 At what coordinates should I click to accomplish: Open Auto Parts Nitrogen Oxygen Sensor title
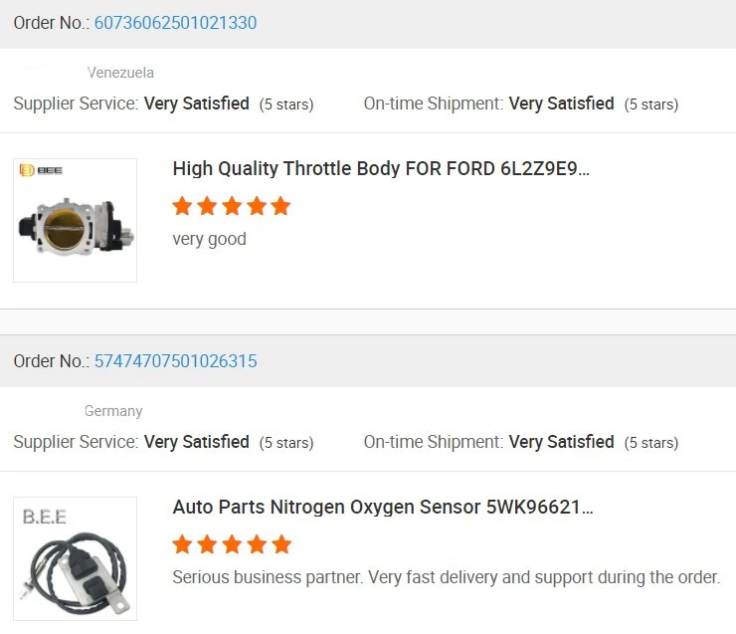(383, 507)
